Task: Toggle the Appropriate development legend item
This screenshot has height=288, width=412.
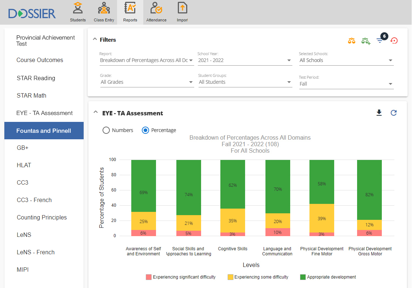Action: 328,277
